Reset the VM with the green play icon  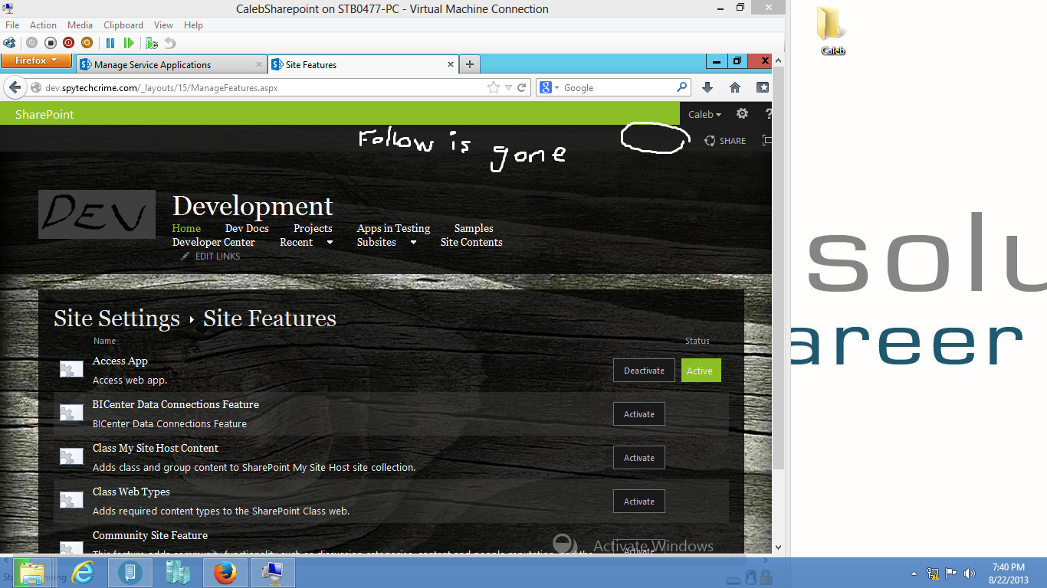[129, 43]
